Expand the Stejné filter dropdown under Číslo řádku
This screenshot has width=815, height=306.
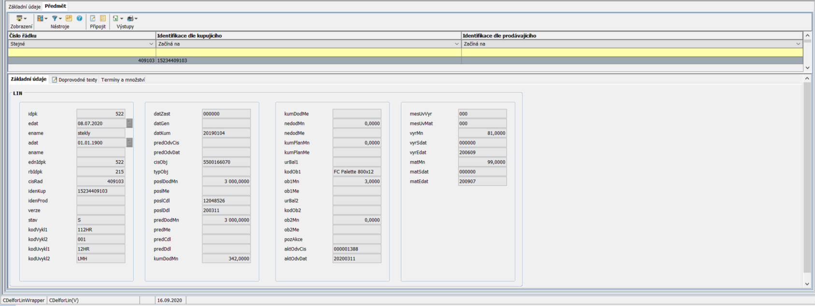pos(151,44)
